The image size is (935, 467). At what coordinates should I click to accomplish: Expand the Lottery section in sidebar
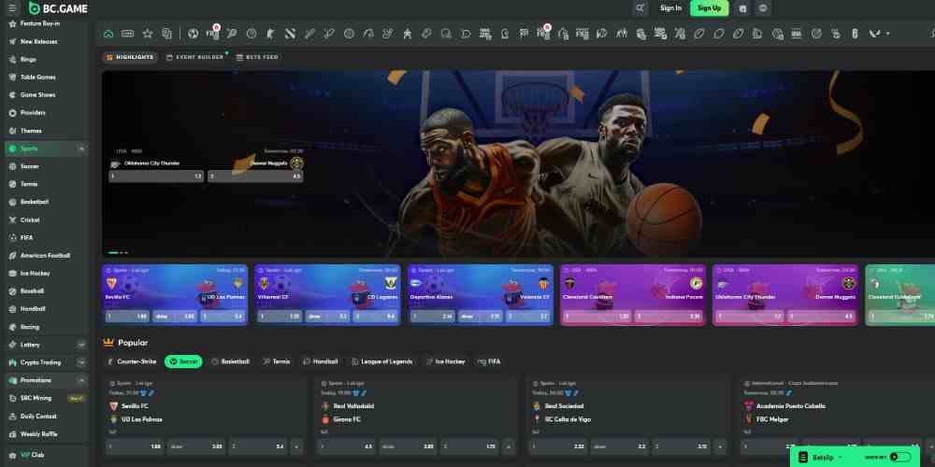(x=82, y=345)
